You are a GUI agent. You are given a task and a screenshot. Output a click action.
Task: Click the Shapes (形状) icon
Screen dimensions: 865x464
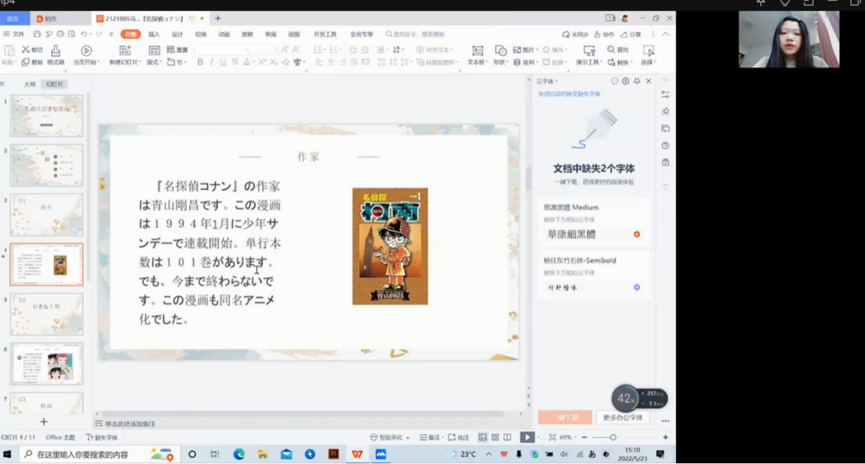[500, 50]
